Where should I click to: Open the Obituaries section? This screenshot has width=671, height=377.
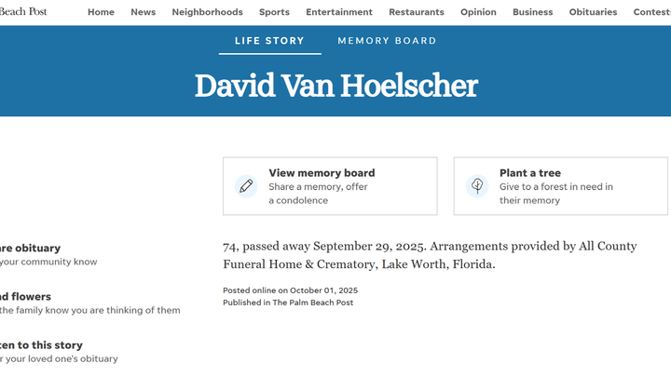(x=593, y=12)
